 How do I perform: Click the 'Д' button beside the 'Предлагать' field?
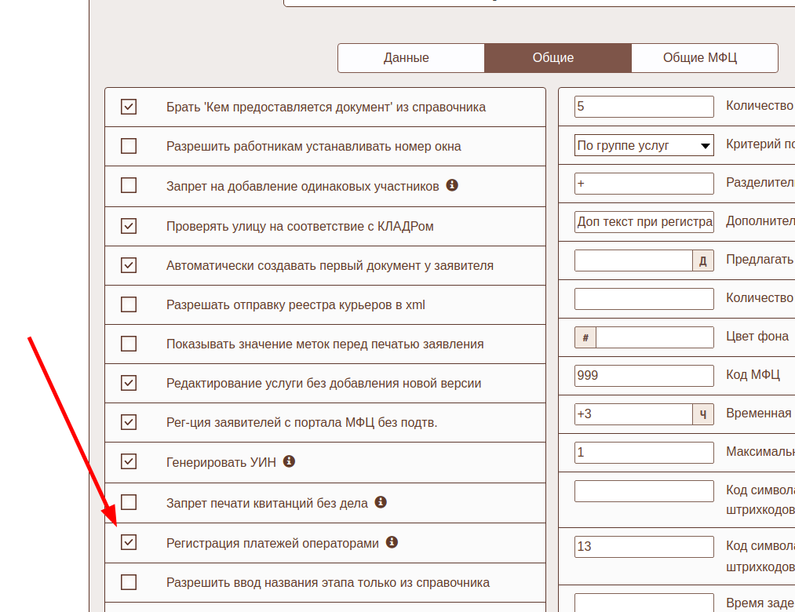(702, 260)
